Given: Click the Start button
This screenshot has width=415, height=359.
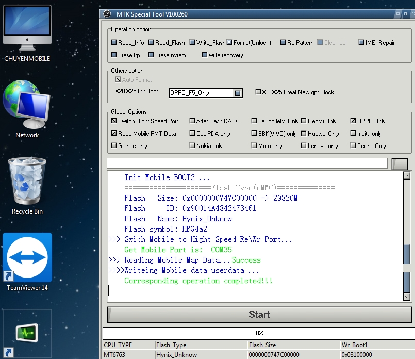Looking at the screenshot, I should (259, 315).
